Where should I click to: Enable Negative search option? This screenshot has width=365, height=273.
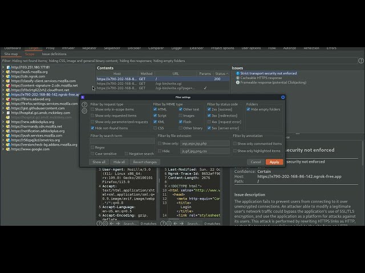point(127,154)
